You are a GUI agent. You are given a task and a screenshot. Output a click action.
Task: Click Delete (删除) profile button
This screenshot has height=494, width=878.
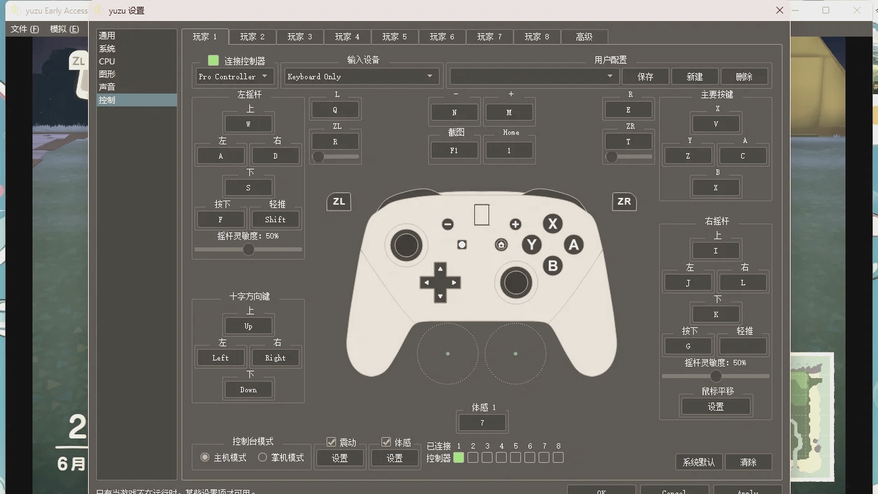744,77
